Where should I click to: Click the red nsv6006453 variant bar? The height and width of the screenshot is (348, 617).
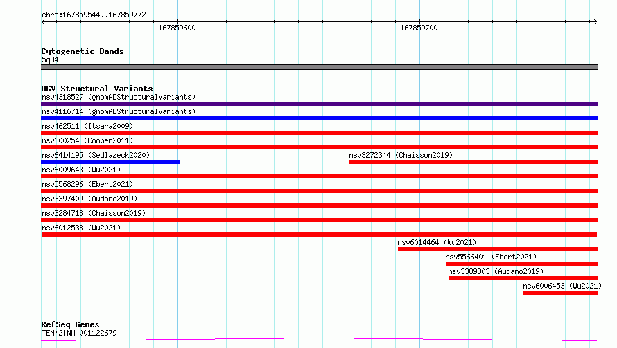pyautogui.click(x=560, y=293)
